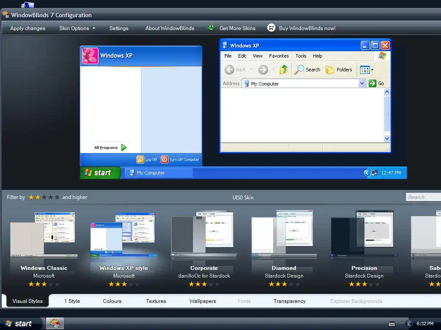Click the My Computer button in preview taskbar
Image resolution: width=441 pixels, height=330 pixels.
[158, 173]
